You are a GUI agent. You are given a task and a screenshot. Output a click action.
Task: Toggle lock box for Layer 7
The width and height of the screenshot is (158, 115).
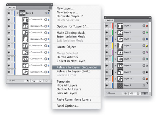tap(110, 59)
